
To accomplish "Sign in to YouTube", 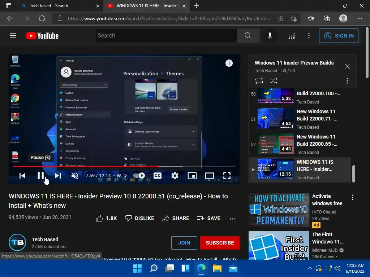I will pyautogui.click(x=338, y=36).
